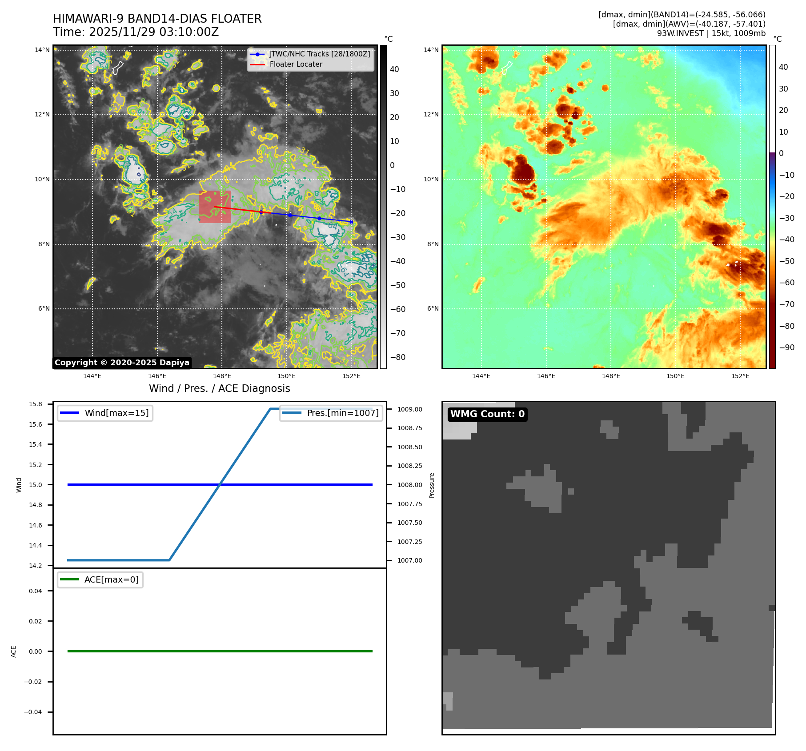
Task: Click the Copyright 2020-2025 Dapiya watermark
Action: point(122,363)
